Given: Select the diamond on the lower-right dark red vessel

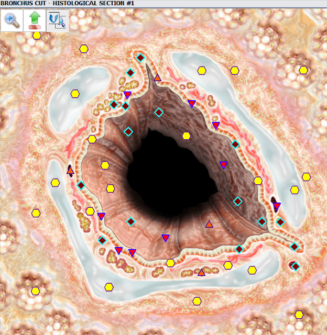Looking at the screenshot, I should (296, 266).
